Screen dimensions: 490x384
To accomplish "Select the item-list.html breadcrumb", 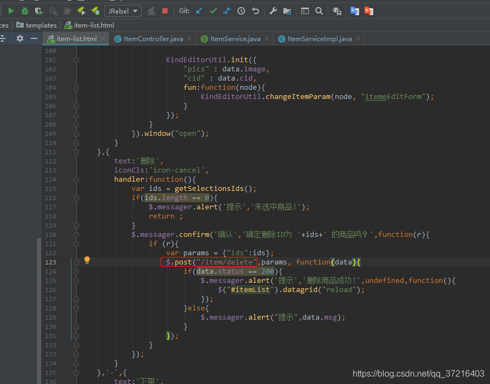I will coord(89,25).
